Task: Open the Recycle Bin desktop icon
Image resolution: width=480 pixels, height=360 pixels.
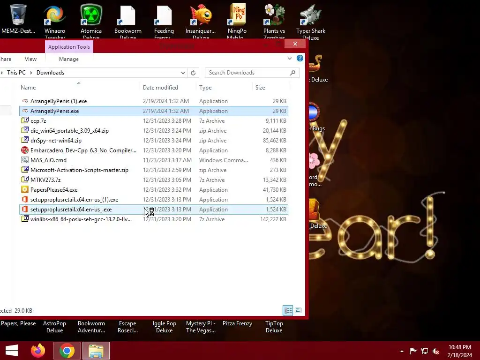Action: click(x=18, y=15)
